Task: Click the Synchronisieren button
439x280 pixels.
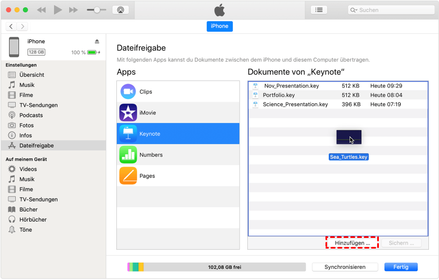Action: pos(345,267)
